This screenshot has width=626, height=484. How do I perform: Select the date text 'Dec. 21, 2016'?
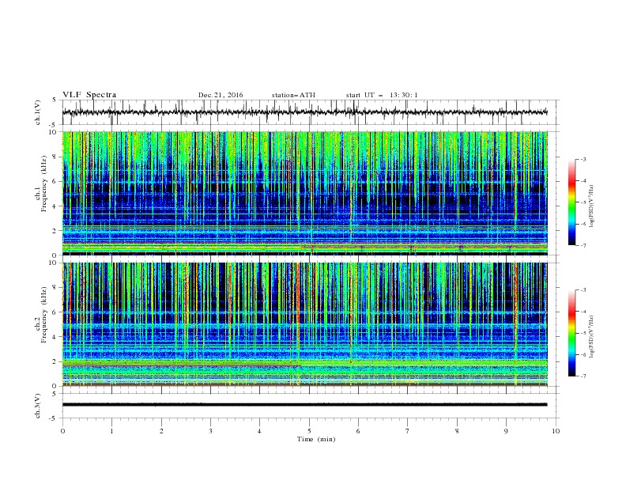[x=221, y=95]
